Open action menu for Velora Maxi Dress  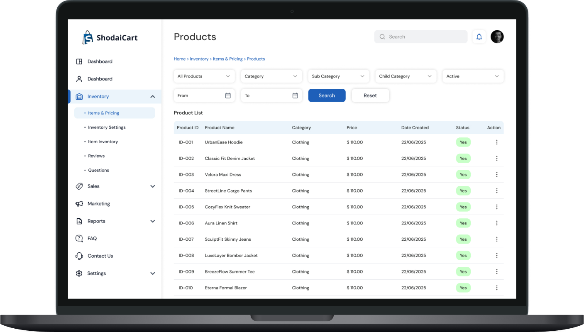pyautogui.click(x=496, y=175)
